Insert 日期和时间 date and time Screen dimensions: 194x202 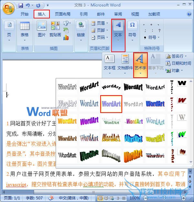[178, 63]
